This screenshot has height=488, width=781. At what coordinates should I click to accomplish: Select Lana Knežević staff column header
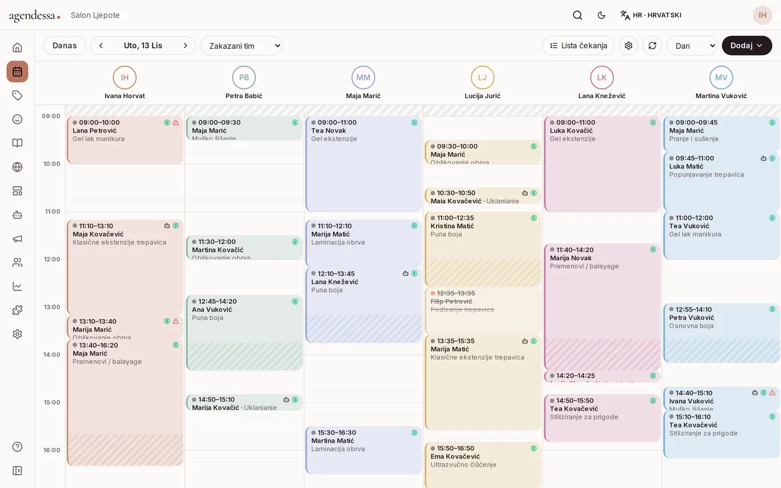pyautogui.click(x=602, y=83)
